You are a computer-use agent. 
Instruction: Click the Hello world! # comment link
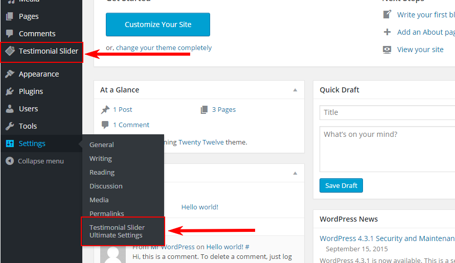227,247
